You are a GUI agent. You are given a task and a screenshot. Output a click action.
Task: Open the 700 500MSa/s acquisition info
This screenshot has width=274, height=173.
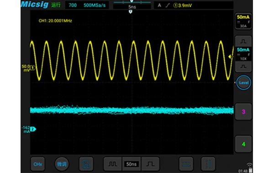[87, 5]
